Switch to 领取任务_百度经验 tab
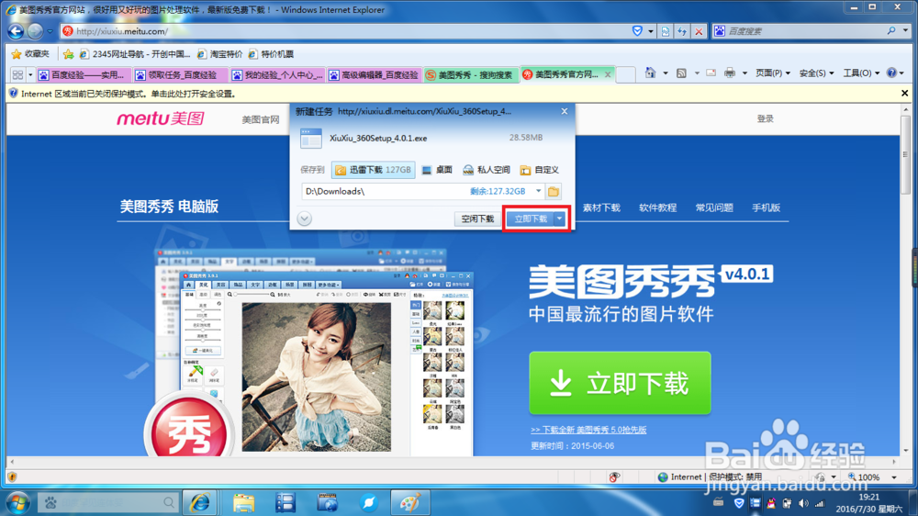Image resolution: width=918 pixels, height=516 pixels. click(179, 74)
